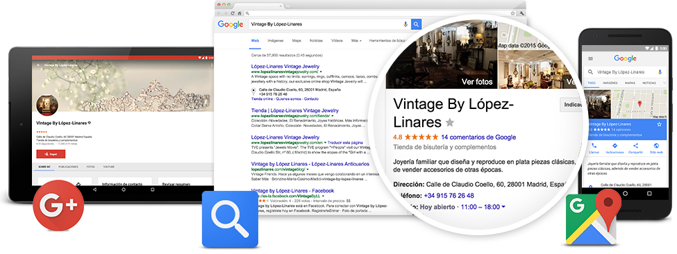Image resolution: width=677 pixels, height=254 pixels.
Task: Click the Google logo in the desktop browser
Action: [231, 24]
